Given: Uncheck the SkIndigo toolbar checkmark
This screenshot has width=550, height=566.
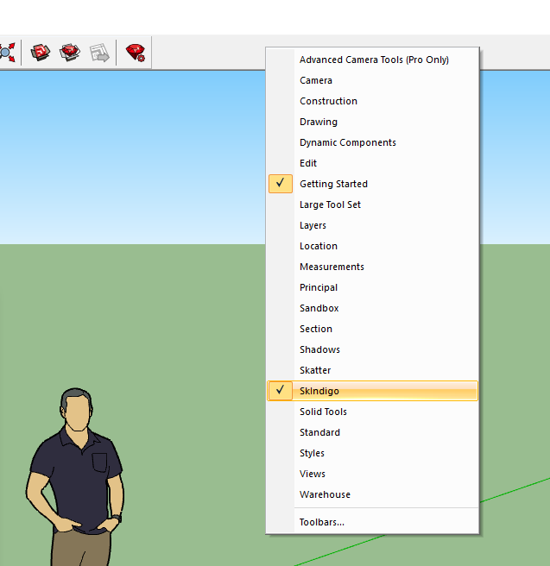Looking at the screenshot, I should pyautogui.click(x=281, y=391).
